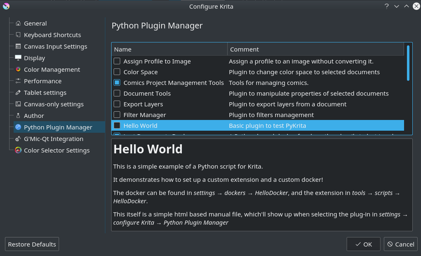Open the title bar dropdown arrow

[396, 6]
